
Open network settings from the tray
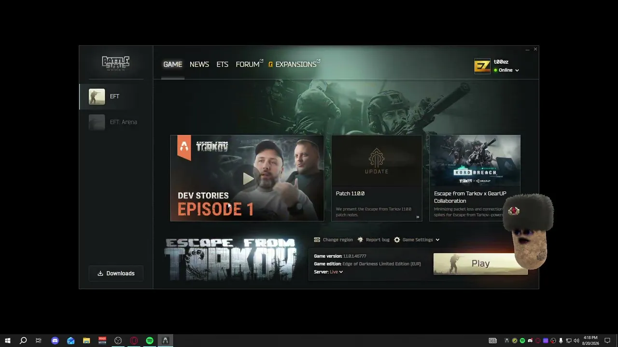tap(569, 341)
